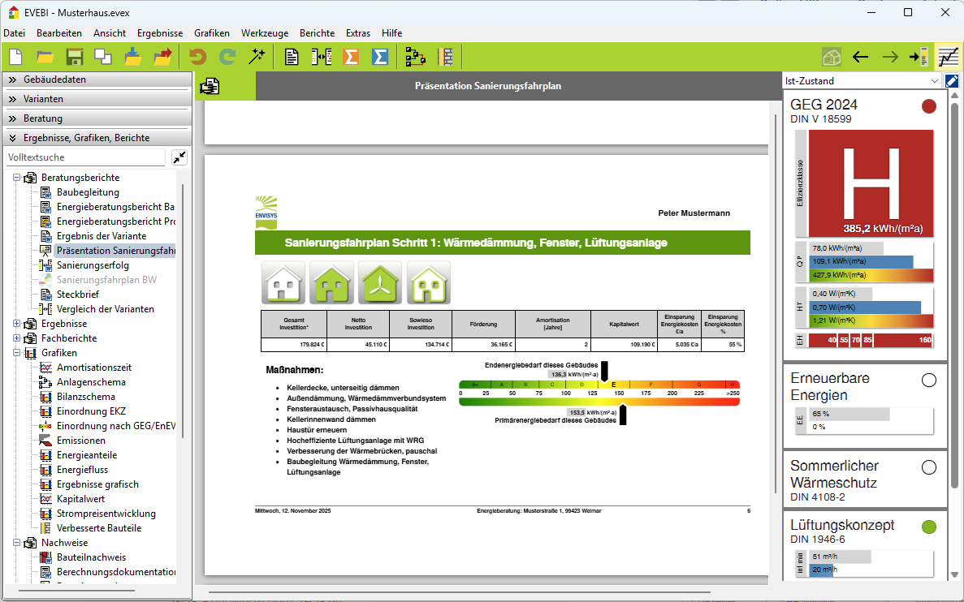The image size is (964, 602).
Task: Open the open-folder icon in the toolbar
Action: coord(45,57)
